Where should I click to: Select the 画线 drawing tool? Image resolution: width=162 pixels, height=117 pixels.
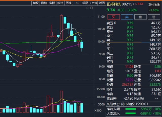(69, 3)
